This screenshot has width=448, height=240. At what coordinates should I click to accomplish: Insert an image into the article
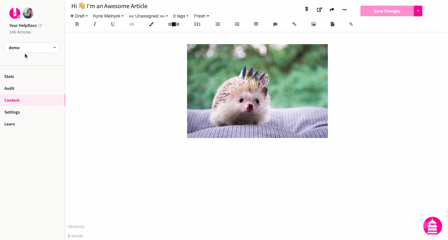pos(313,24)
